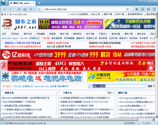
Task: Click the address bar URL field
Action: (85, 9)
